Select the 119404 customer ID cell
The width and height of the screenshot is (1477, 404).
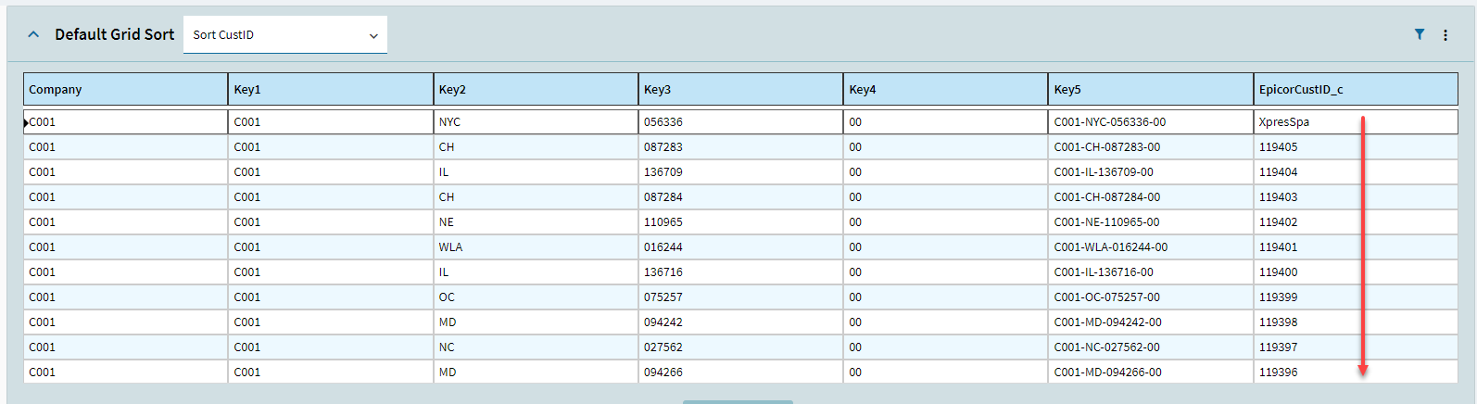click(1356, 172)
